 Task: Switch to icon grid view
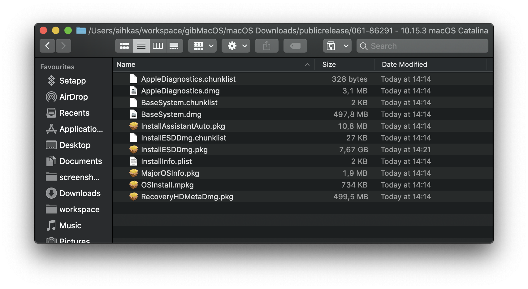124,46
